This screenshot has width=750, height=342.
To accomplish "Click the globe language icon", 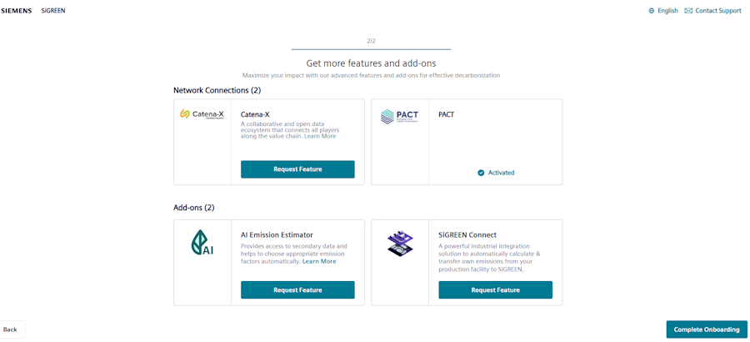I will click(x=652, y=11).
